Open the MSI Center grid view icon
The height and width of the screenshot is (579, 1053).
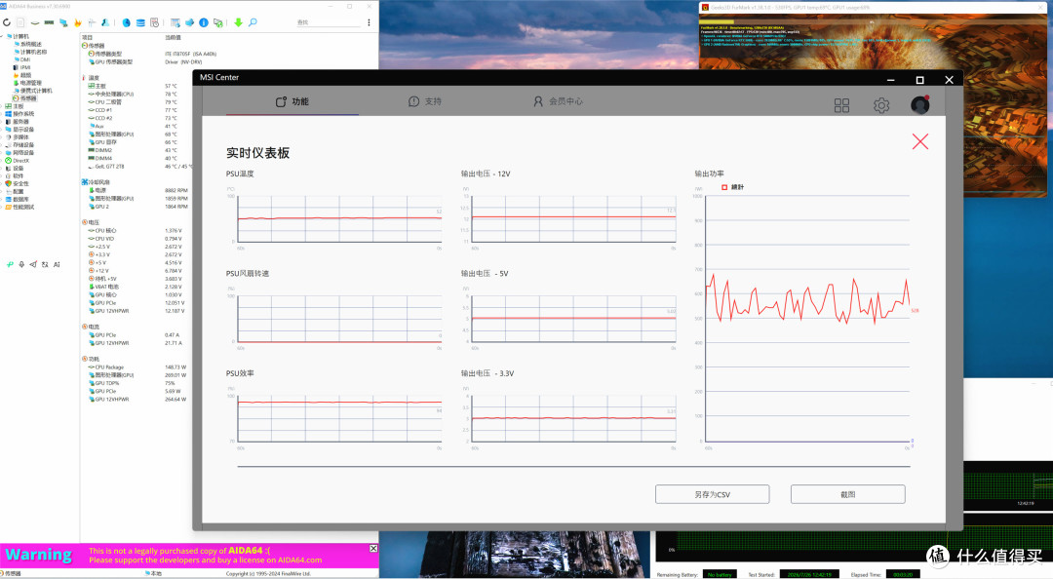[x=841, y=105]
